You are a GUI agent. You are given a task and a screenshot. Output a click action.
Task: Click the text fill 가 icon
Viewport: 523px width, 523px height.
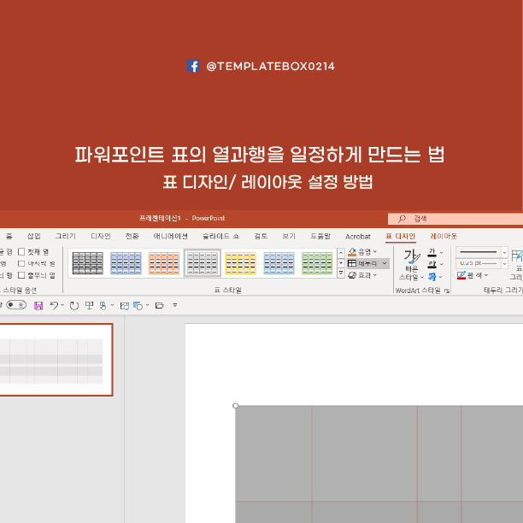point(432,252)
